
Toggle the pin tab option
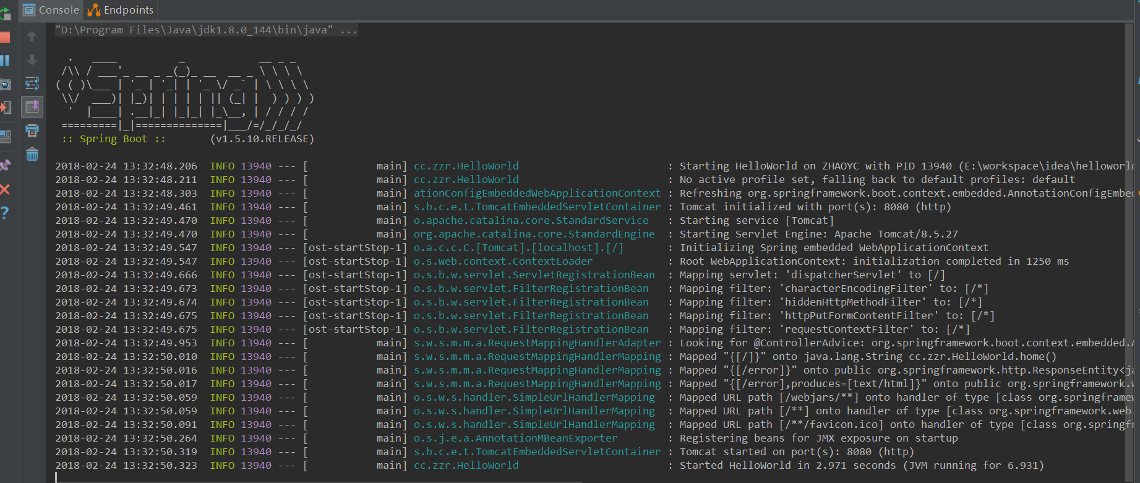point(5,165)
